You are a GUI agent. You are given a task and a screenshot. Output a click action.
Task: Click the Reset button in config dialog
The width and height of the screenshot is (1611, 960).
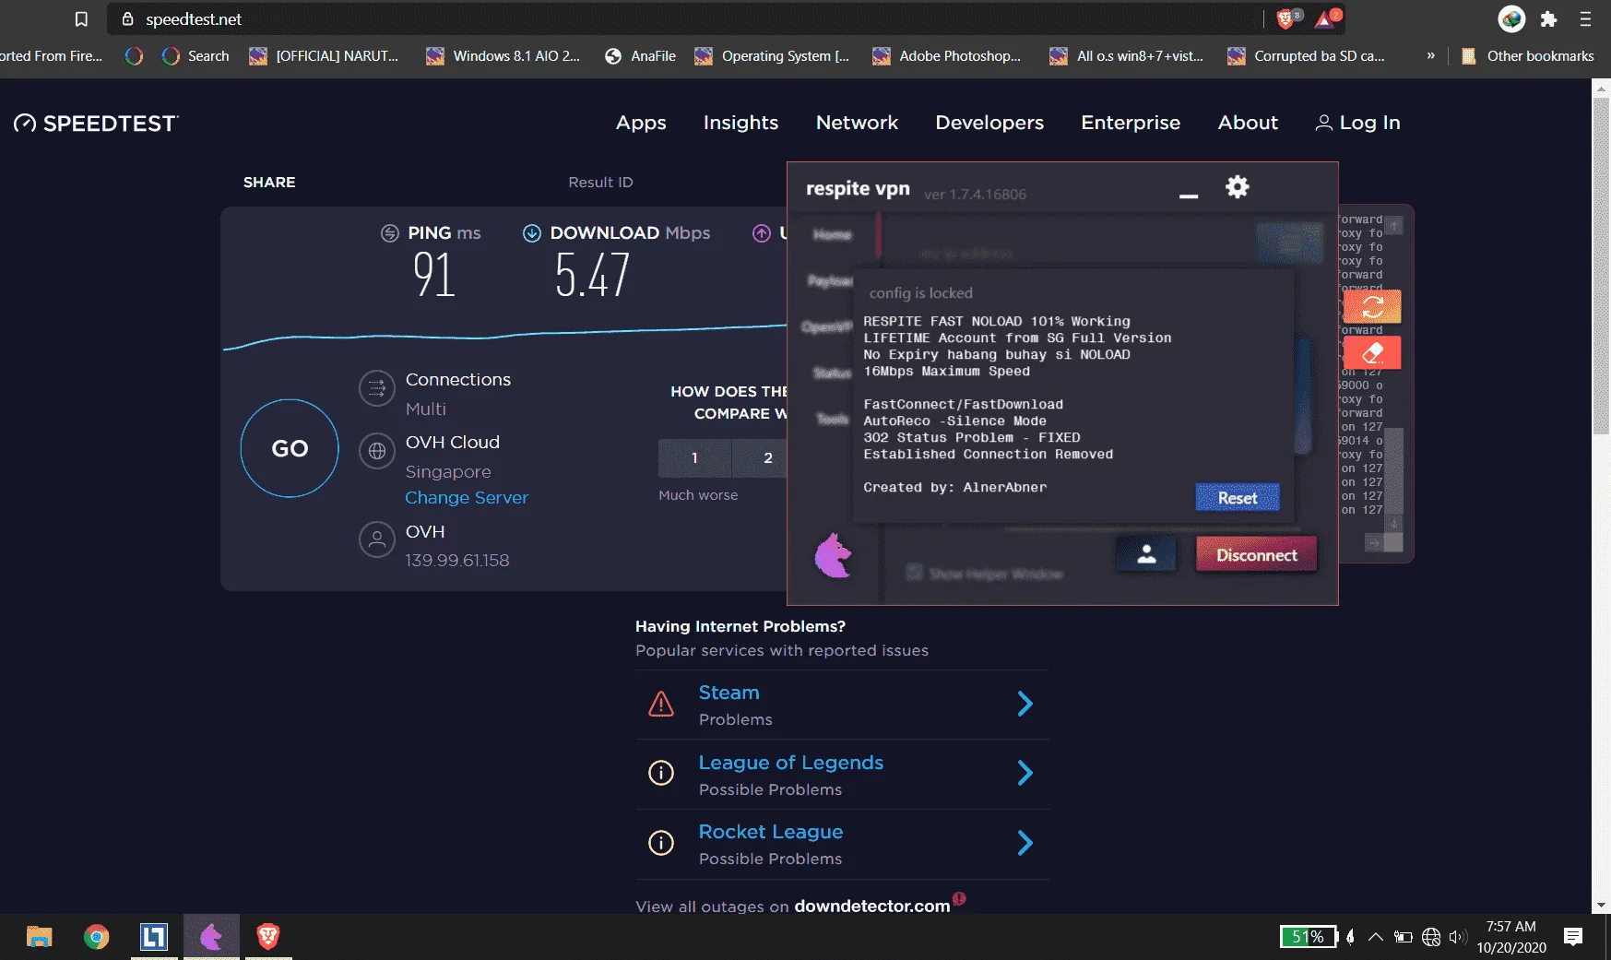click(x=1238, y=498)
